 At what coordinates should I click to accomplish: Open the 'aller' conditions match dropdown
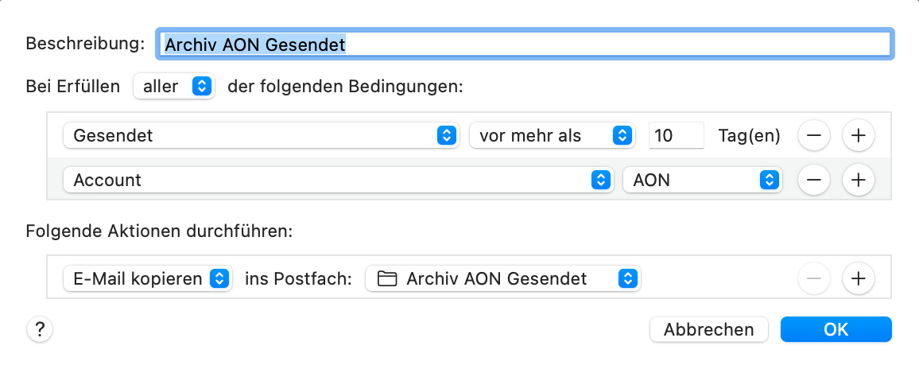click(x=174, y=86)
